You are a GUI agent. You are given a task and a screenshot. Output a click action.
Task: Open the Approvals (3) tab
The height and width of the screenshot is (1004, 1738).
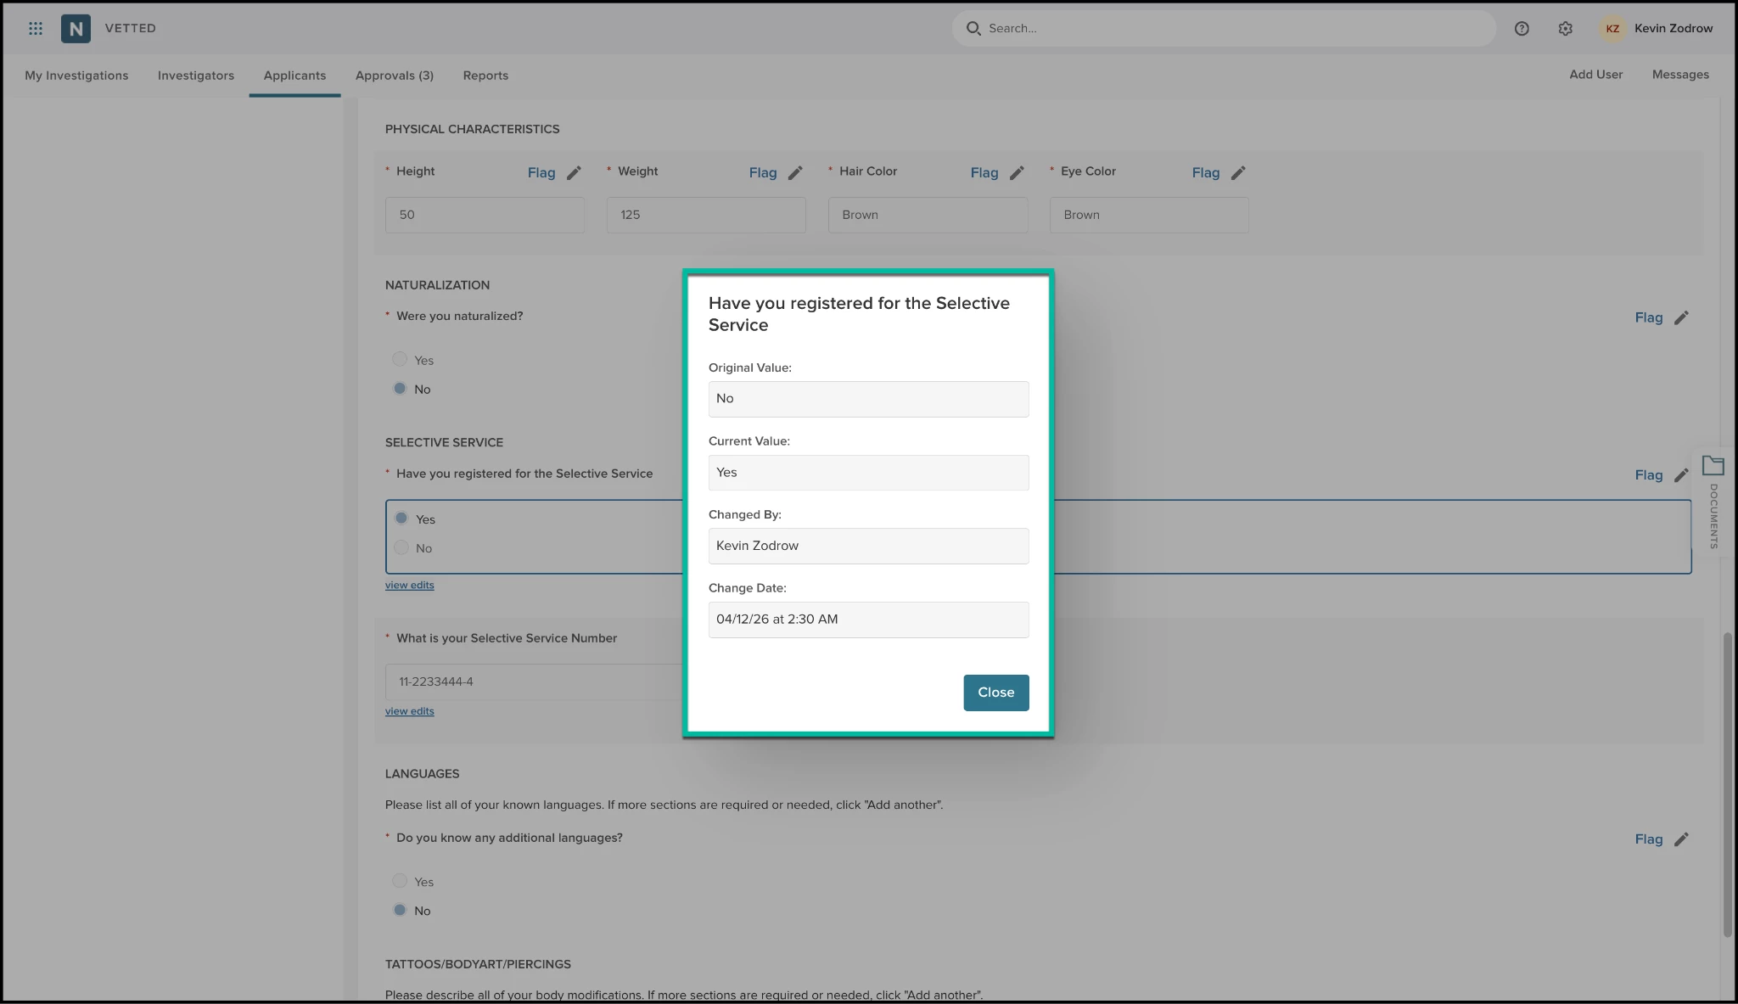[395, 76]
